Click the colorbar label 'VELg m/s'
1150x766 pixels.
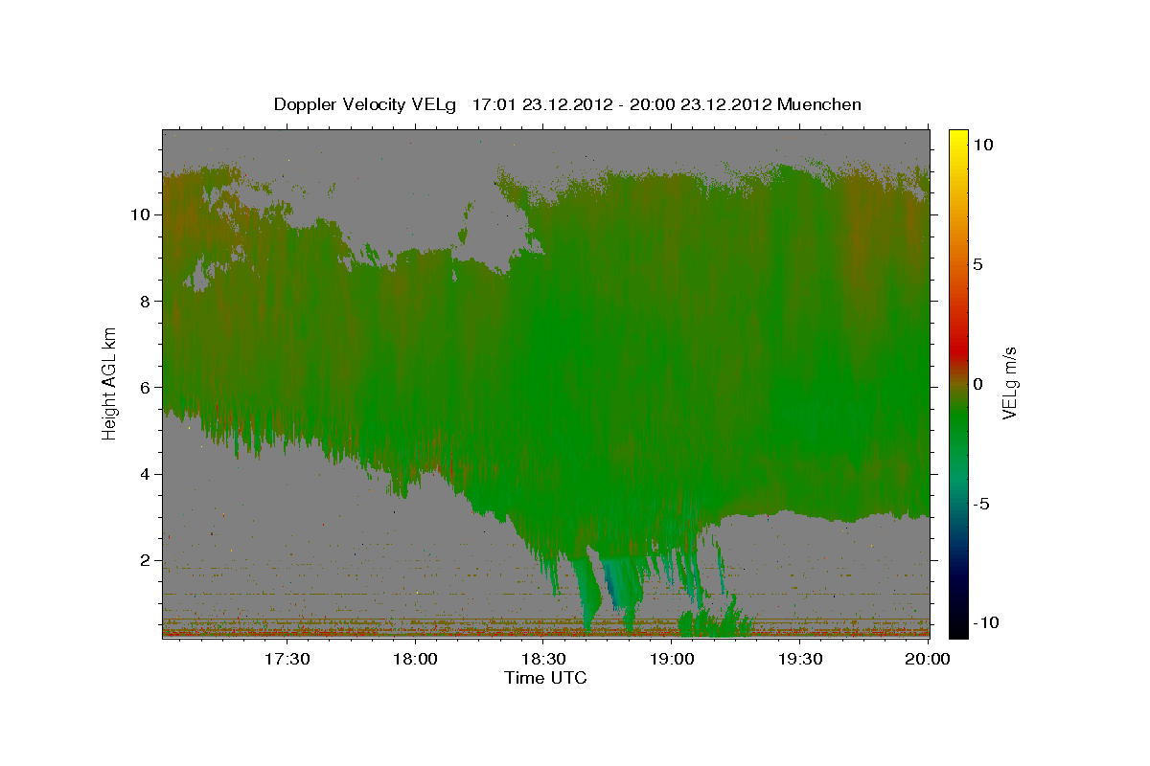pyautogui.click(x=1009, y=384)
